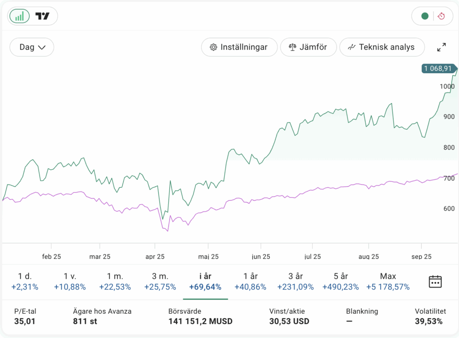Click the Jämför compare button
Image resolution: width=459 pixels, height=338 pixels.
point(308,47)
